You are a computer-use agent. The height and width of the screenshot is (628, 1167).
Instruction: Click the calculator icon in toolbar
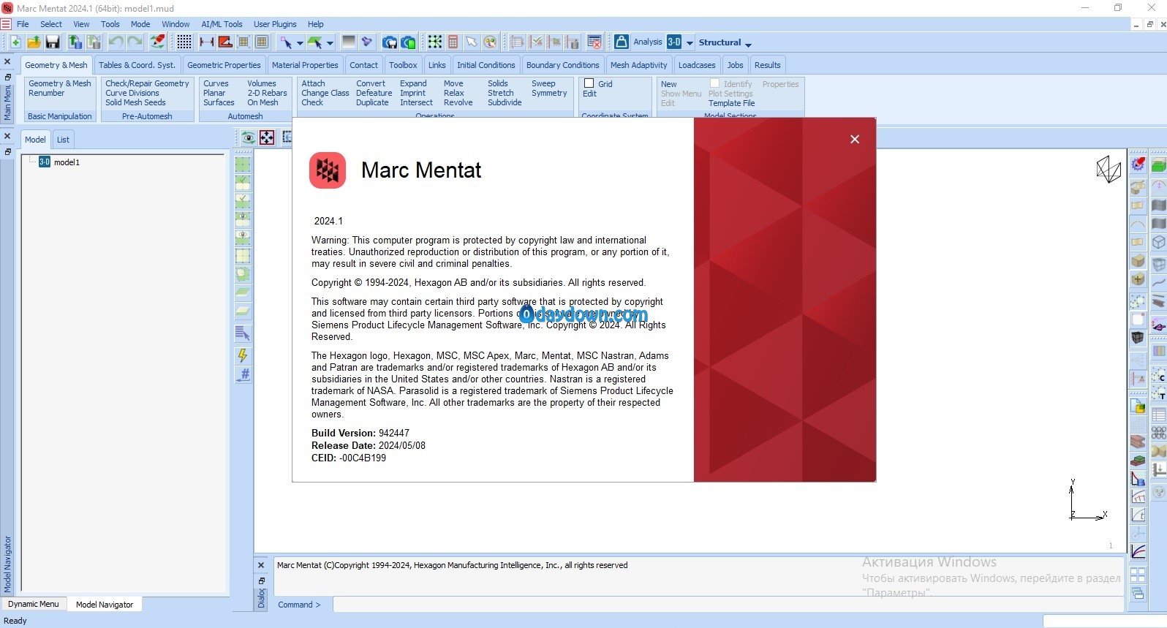(453, 42)
